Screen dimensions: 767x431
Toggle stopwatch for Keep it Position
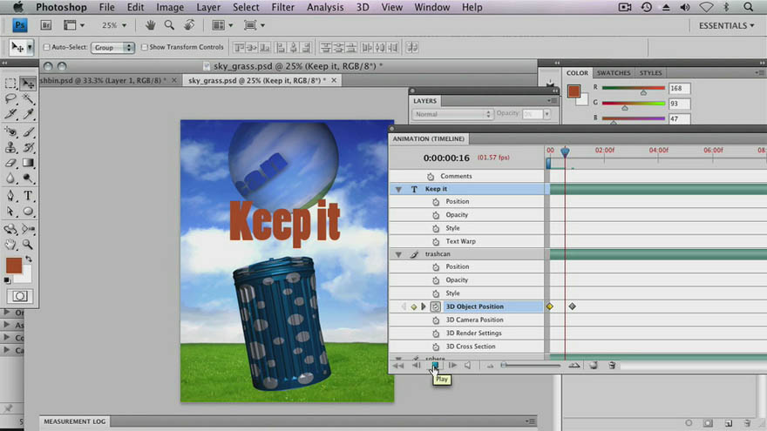point(436,201)
